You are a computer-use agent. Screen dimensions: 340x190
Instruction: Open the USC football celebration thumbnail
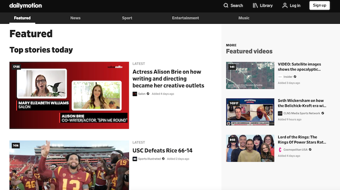tap(69, 165)
